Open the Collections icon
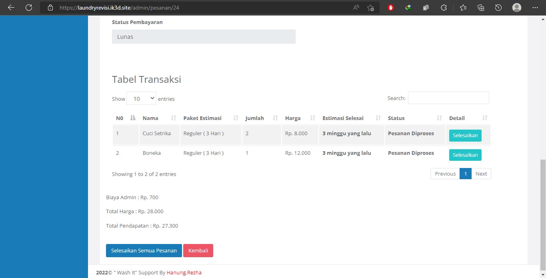Viewport: 546px width, 278px height. click(481, 8)
